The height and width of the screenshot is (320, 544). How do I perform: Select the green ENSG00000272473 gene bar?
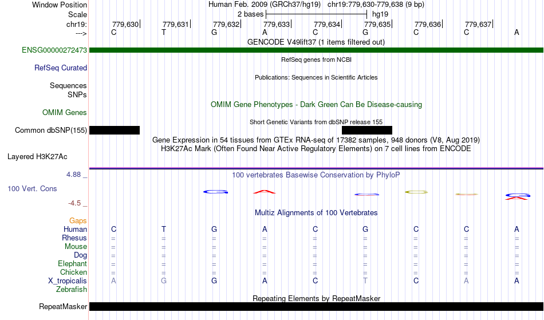[x=316, y=50]
